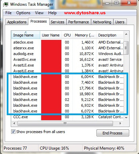139x154 pixels.
Task: Click Physical Memory: 40% in status bar
Action: (104, 148)
